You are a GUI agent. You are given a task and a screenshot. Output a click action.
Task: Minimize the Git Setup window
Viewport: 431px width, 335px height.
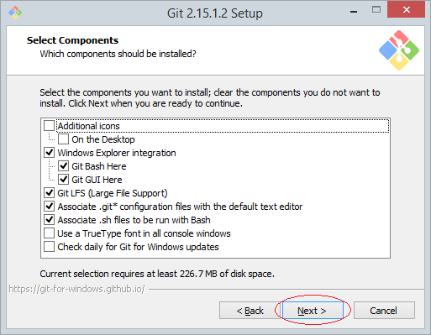coord(354,12)
